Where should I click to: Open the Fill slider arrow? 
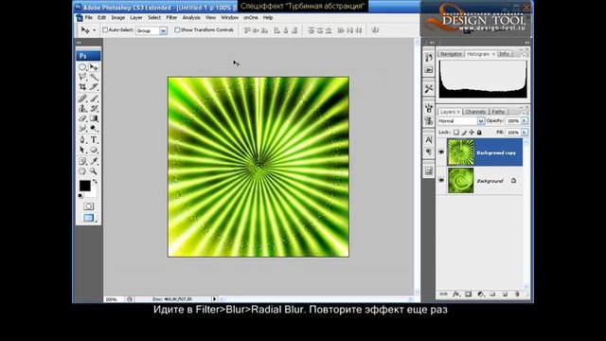(525, 133)
